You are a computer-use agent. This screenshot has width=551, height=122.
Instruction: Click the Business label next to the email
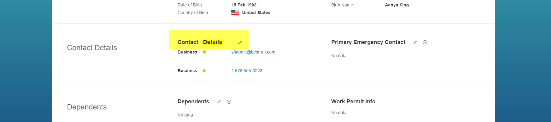[x=187, y=52]
